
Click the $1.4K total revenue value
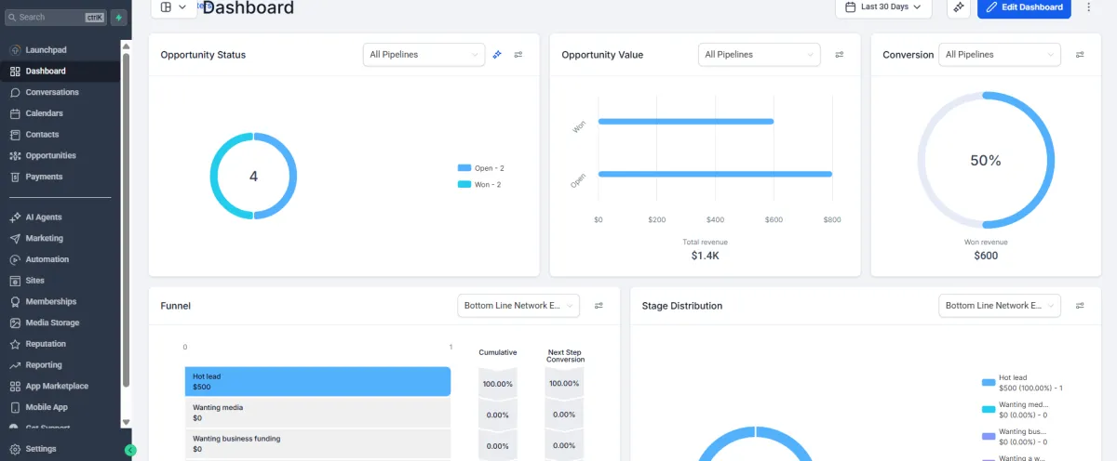click(705, 256)
